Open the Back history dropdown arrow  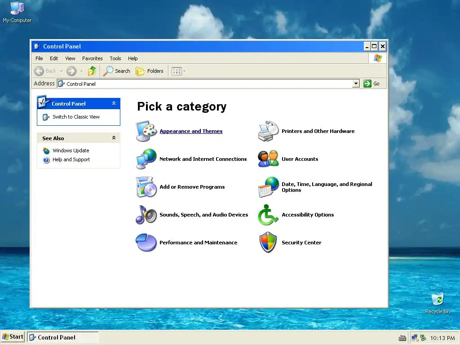point(61,71)
